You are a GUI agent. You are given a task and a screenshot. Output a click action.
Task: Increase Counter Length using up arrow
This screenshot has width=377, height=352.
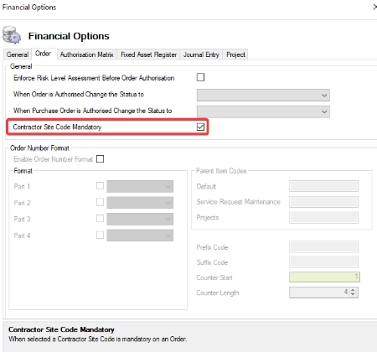pos(353,290)
